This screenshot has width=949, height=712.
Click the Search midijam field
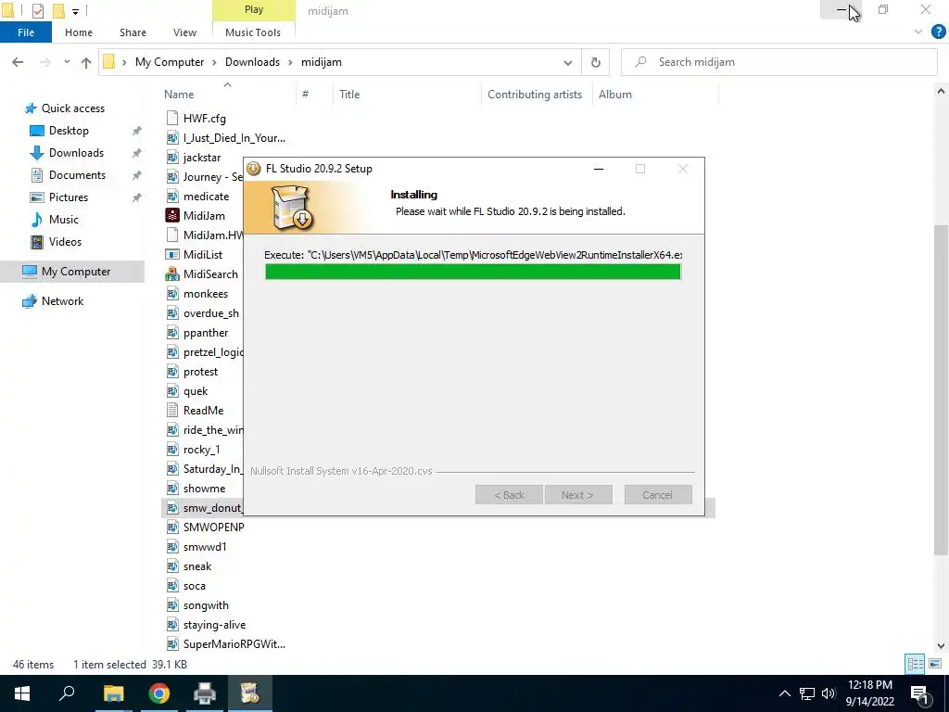(778, 62)
